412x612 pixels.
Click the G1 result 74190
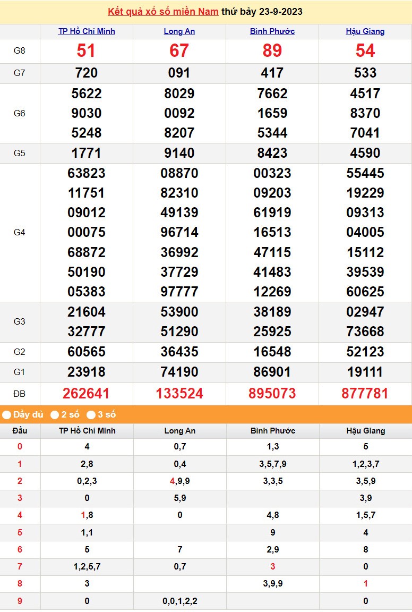pos(179,372)
